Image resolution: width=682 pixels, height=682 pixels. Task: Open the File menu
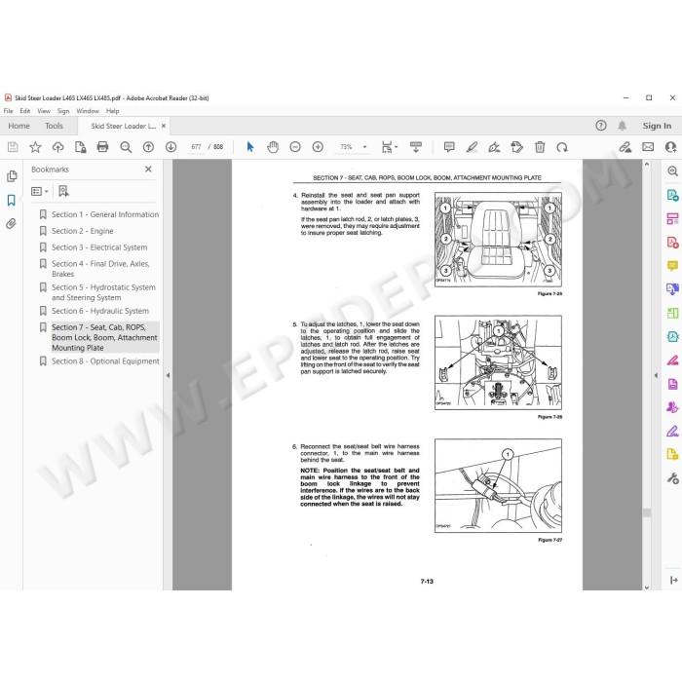8,111
